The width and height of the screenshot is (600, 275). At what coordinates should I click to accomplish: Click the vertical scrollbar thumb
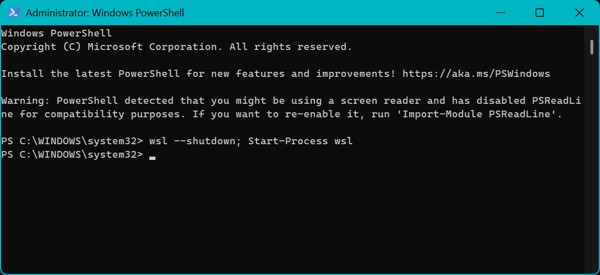[592, 47]
